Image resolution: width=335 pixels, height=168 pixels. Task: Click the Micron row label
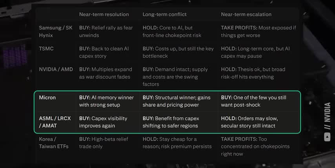tap(47, 98)
